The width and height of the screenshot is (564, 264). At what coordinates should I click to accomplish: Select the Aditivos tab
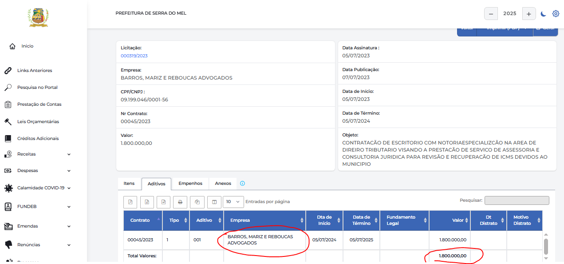coord(156,184)
